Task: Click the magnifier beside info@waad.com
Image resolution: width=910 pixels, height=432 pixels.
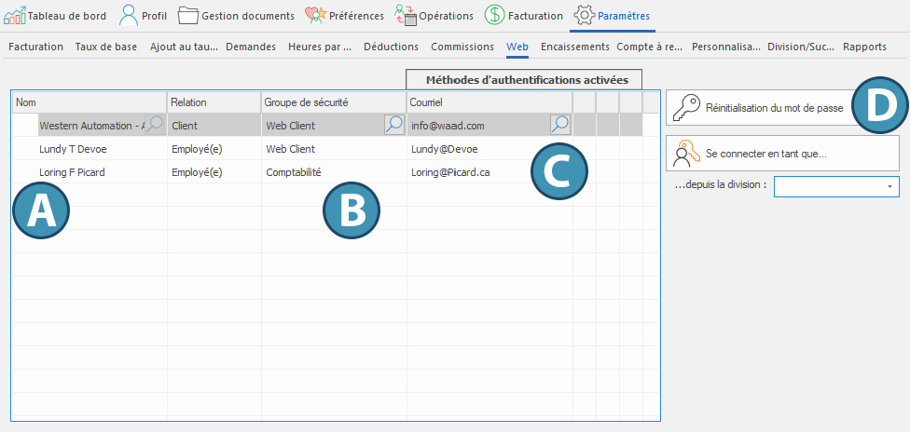Action: pos(560,125)
